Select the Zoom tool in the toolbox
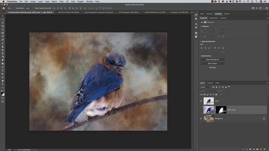 tap(3, 84)
